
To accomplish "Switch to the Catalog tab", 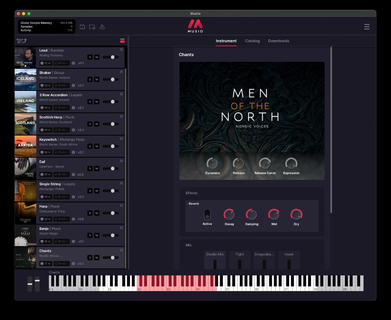I will pyautogui.click(x=252, y=41).
